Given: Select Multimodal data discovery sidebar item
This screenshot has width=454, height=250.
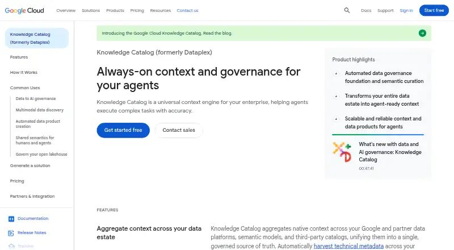Looking at the screenshot, I should (x=39, y=110).
